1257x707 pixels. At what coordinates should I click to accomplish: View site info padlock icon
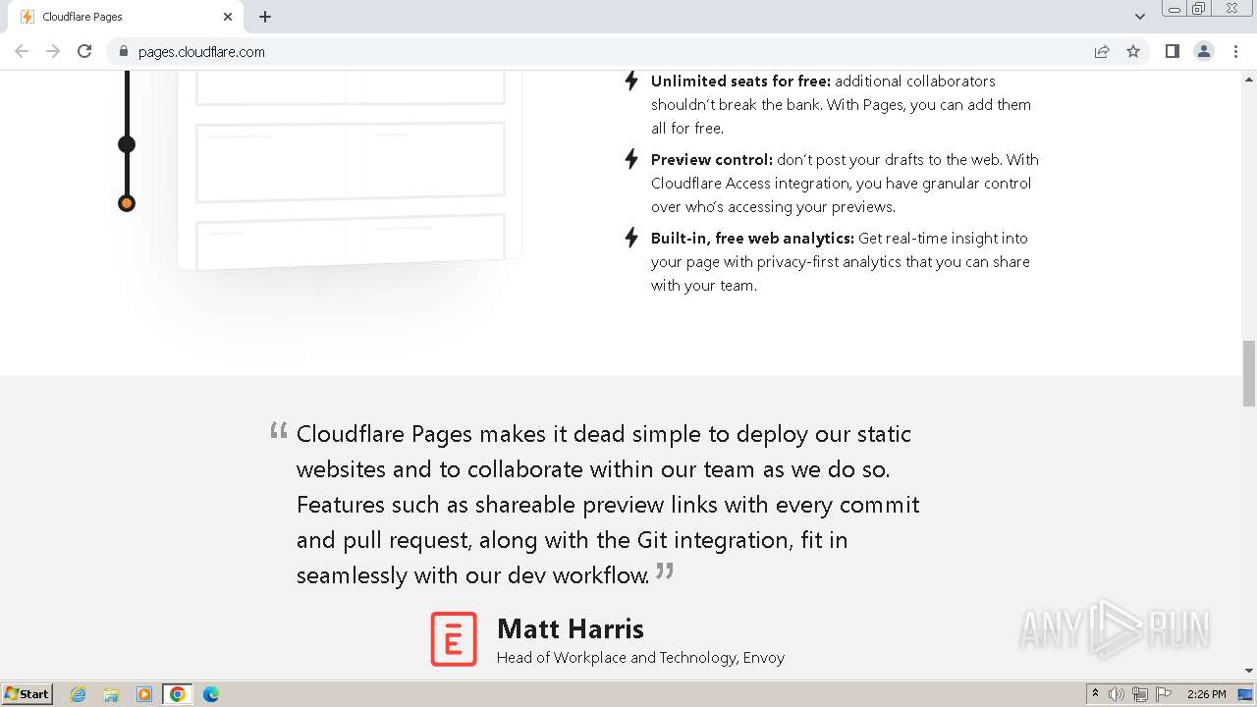click(x=123, y=51)
